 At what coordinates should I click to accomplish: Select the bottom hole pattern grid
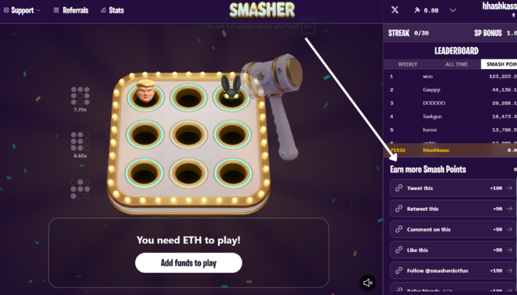[80, 189]
